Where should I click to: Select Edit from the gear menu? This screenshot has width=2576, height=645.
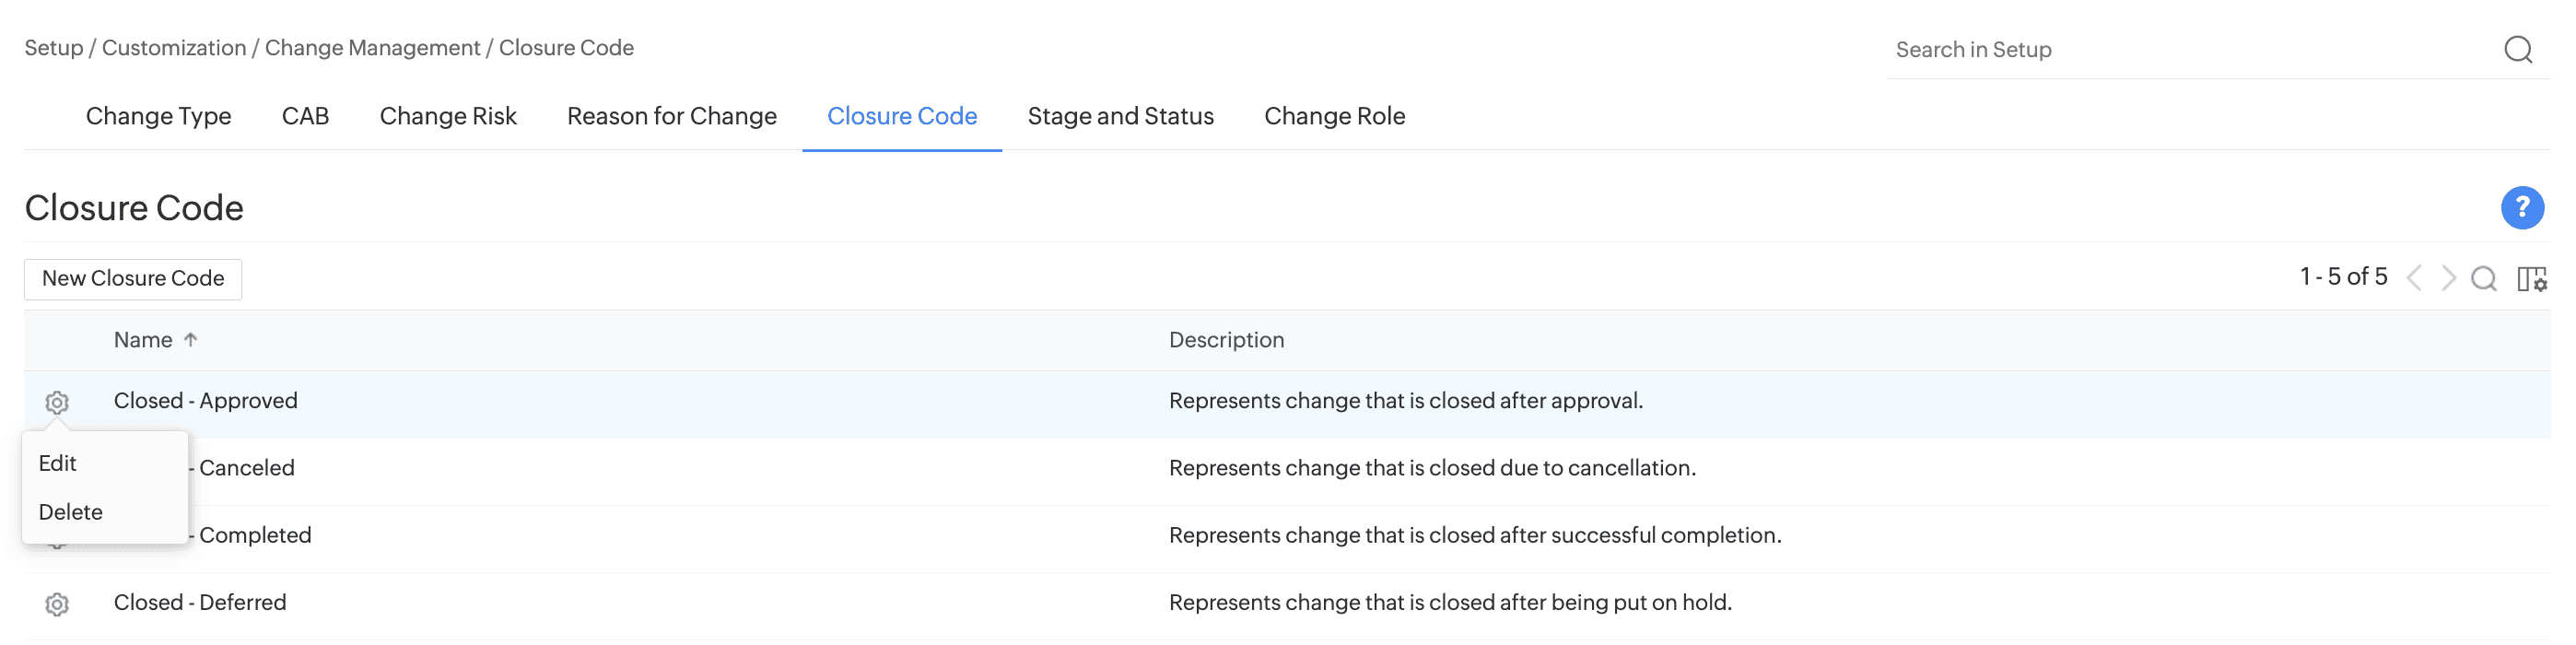[x=58, y=463]
